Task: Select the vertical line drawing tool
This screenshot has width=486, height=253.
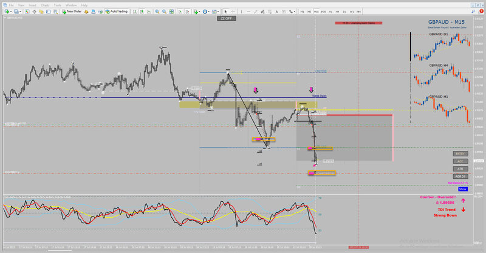Action: point(241,12)
